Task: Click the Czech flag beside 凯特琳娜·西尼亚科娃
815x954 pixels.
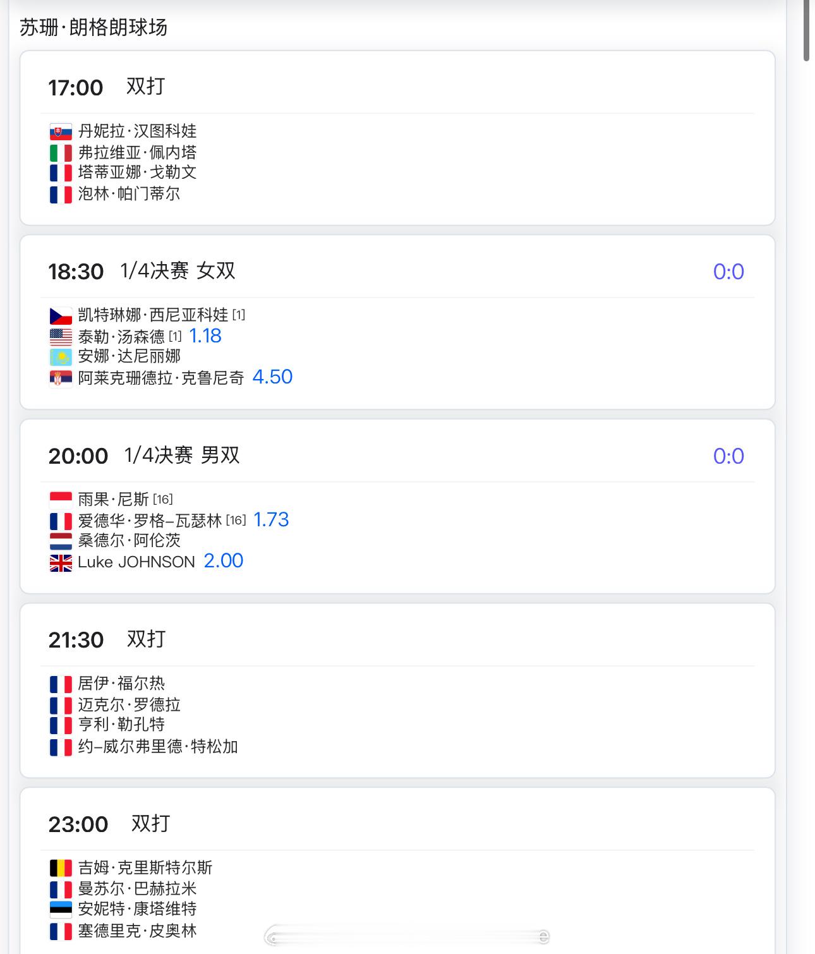Action: (x=61, y=315)
